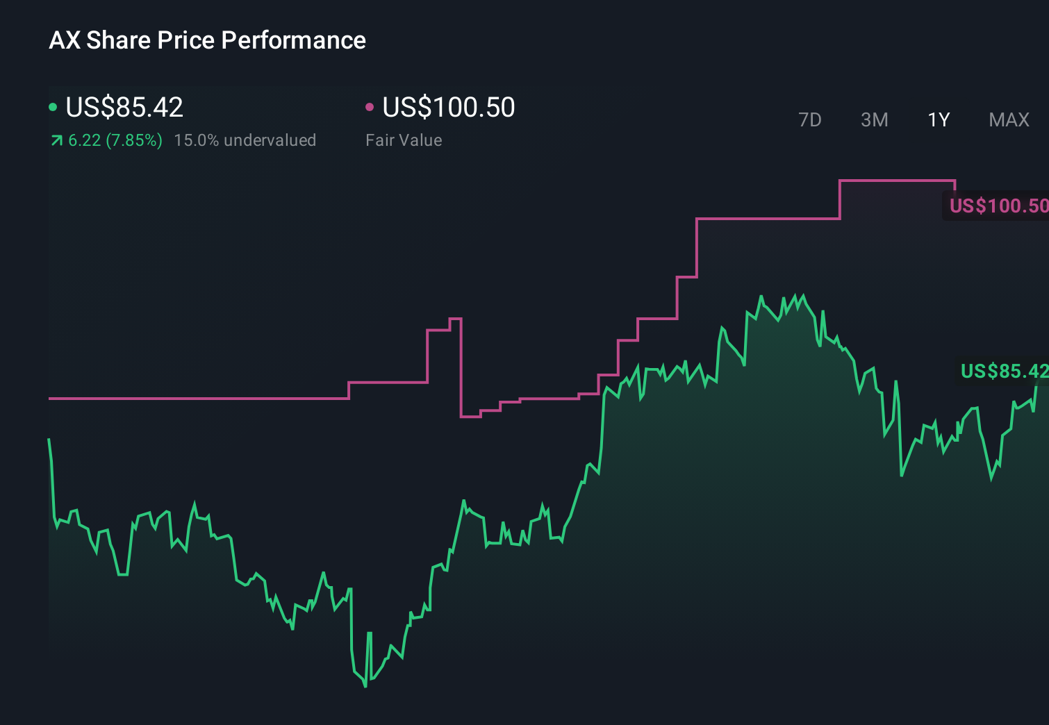This screenshot has width=1049, height=725.
Task: Select the 1Y range selector
Action: pos(938,120)
